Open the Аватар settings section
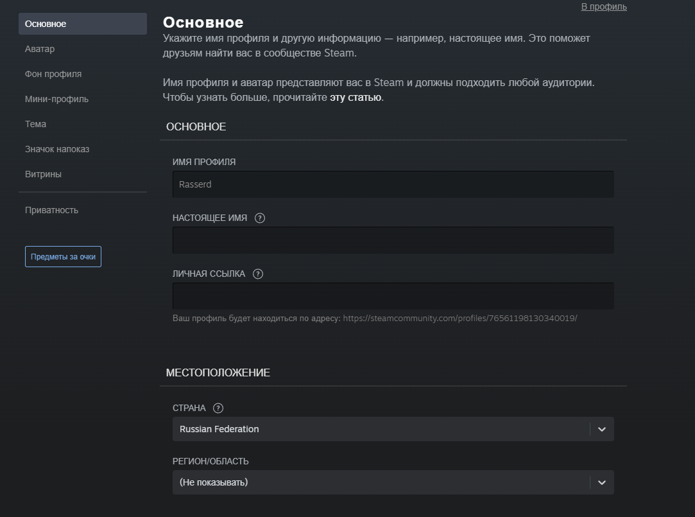Viewport: 695px width, 517px height. click(40, 49)
